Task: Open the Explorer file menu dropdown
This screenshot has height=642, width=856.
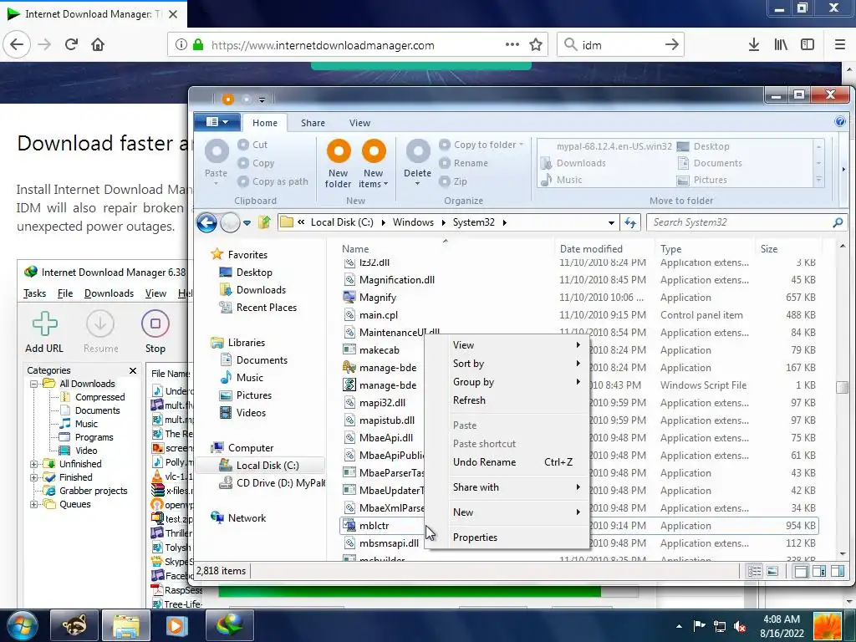Action: [217, 122]
